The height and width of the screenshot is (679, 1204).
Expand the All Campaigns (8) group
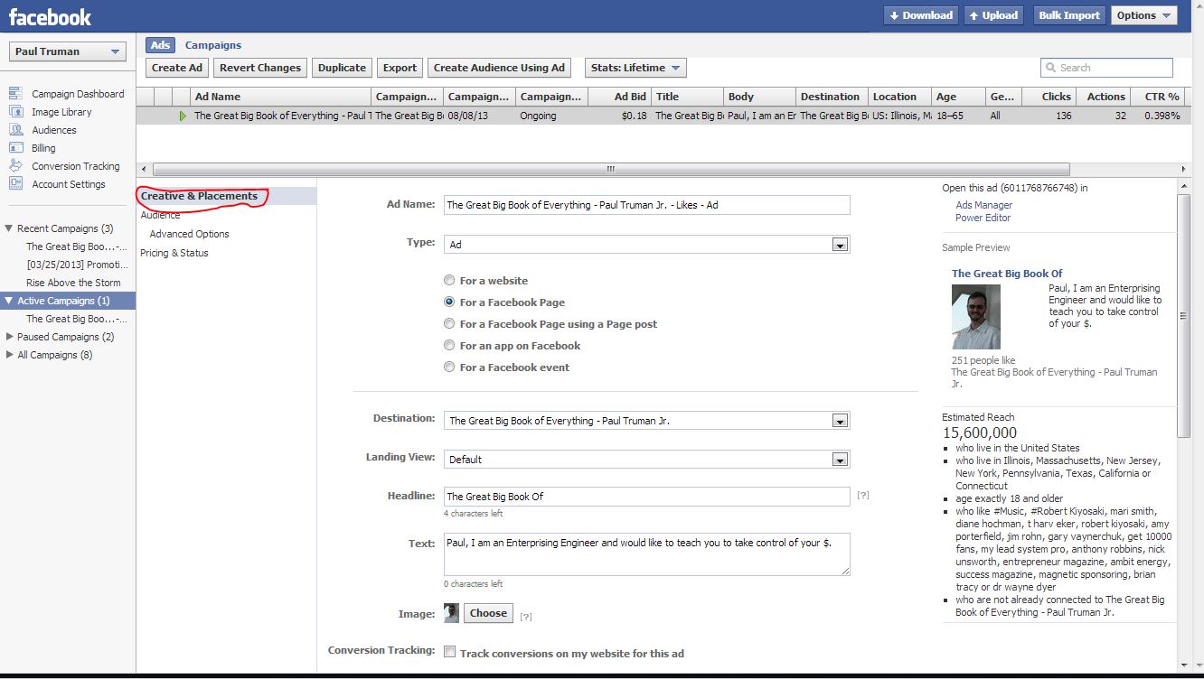9,355
